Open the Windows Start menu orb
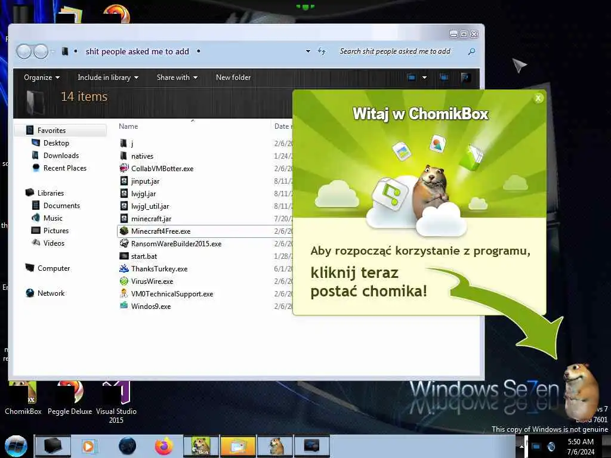The width and height of the screenshot is (611, 458). 16,446
